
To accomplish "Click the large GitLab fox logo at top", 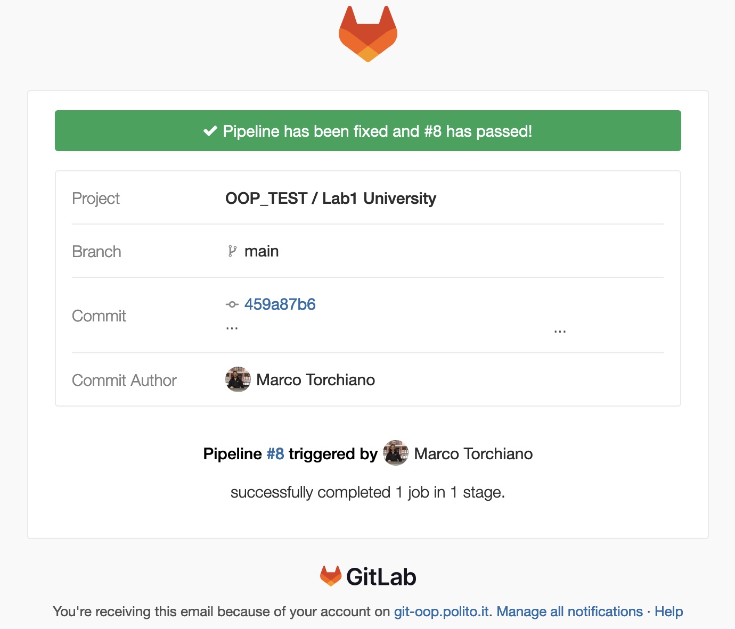I will 368,34.
